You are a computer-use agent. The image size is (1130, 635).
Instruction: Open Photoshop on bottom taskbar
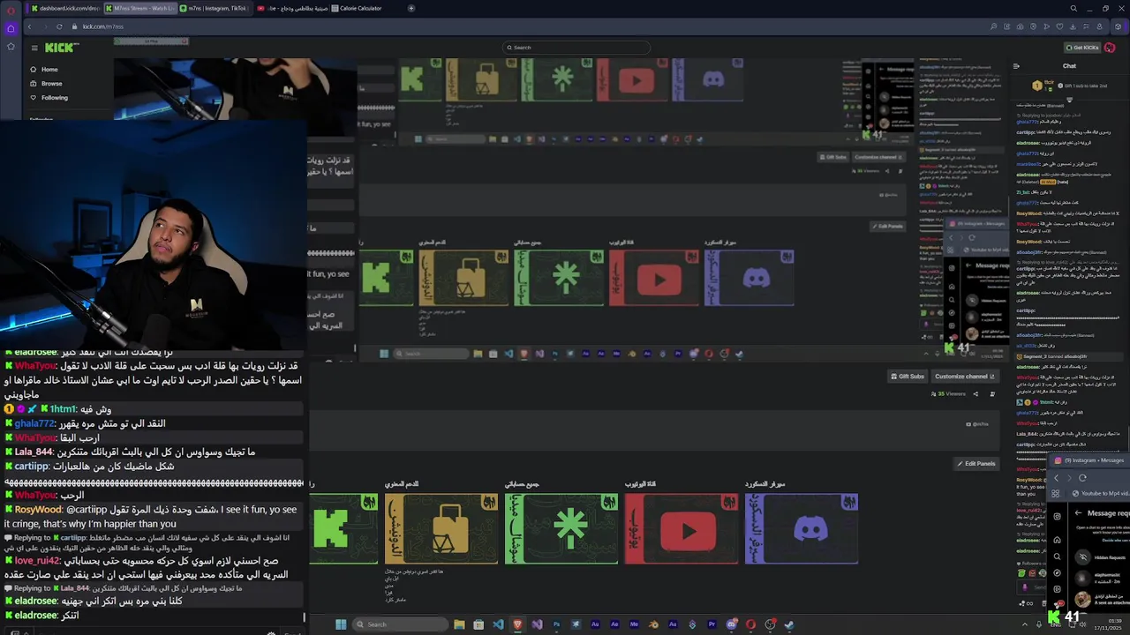[x=556, y=624]
